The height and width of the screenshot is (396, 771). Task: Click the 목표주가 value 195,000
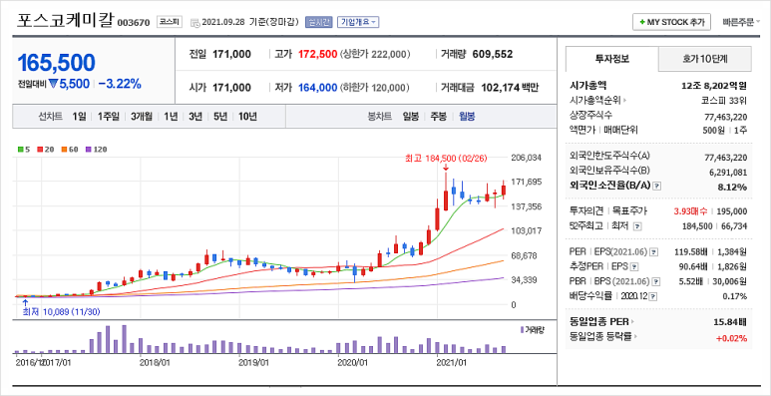[733, 211]
